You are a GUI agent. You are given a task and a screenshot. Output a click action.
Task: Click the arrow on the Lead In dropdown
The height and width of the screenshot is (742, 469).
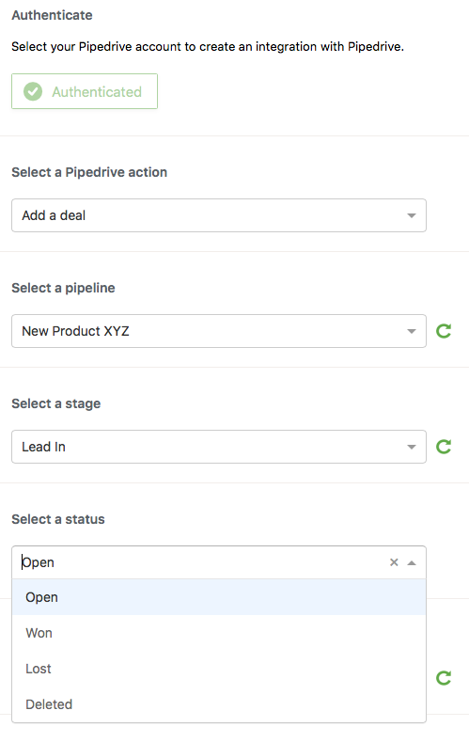tap(412, 447)
